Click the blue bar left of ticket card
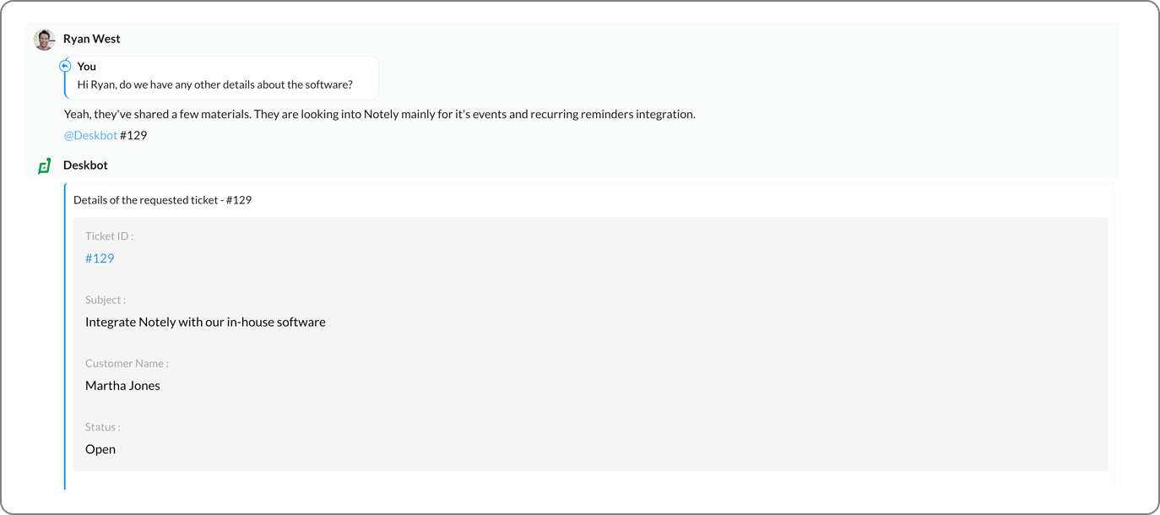Viewport: 1160px width, 515px height. click(65, 338)
